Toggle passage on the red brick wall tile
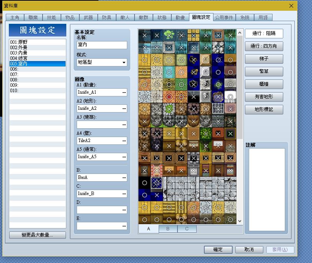This screenshot has height=263, width=312. click(157, 170)
